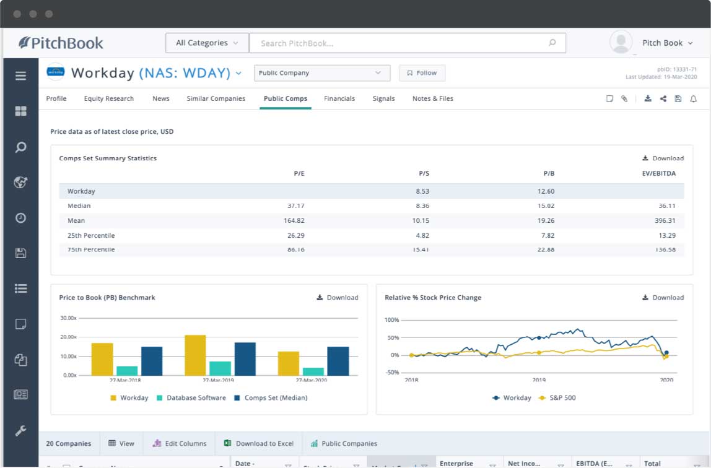Viewport: 711px width, 468px height.
Task: Click the wrench tools icon in the sidebar
Action: tap(20, 428)
